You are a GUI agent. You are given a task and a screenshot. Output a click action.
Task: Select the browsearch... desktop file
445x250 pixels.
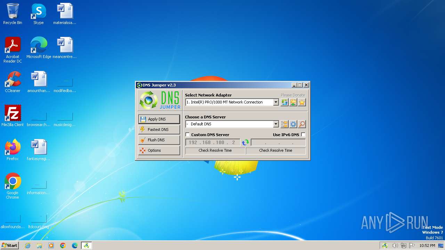39,118
